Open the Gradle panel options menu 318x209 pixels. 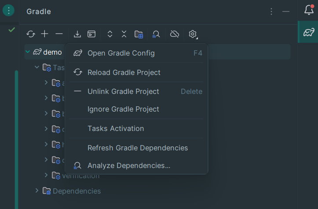tap(271, 11)
